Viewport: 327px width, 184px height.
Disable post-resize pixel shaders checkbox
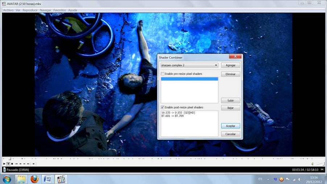[162, 107]
